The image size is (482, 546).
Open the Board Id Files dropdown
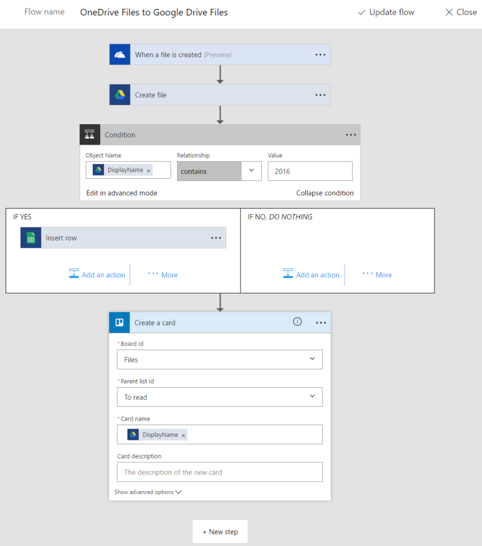tap(220, 359)
